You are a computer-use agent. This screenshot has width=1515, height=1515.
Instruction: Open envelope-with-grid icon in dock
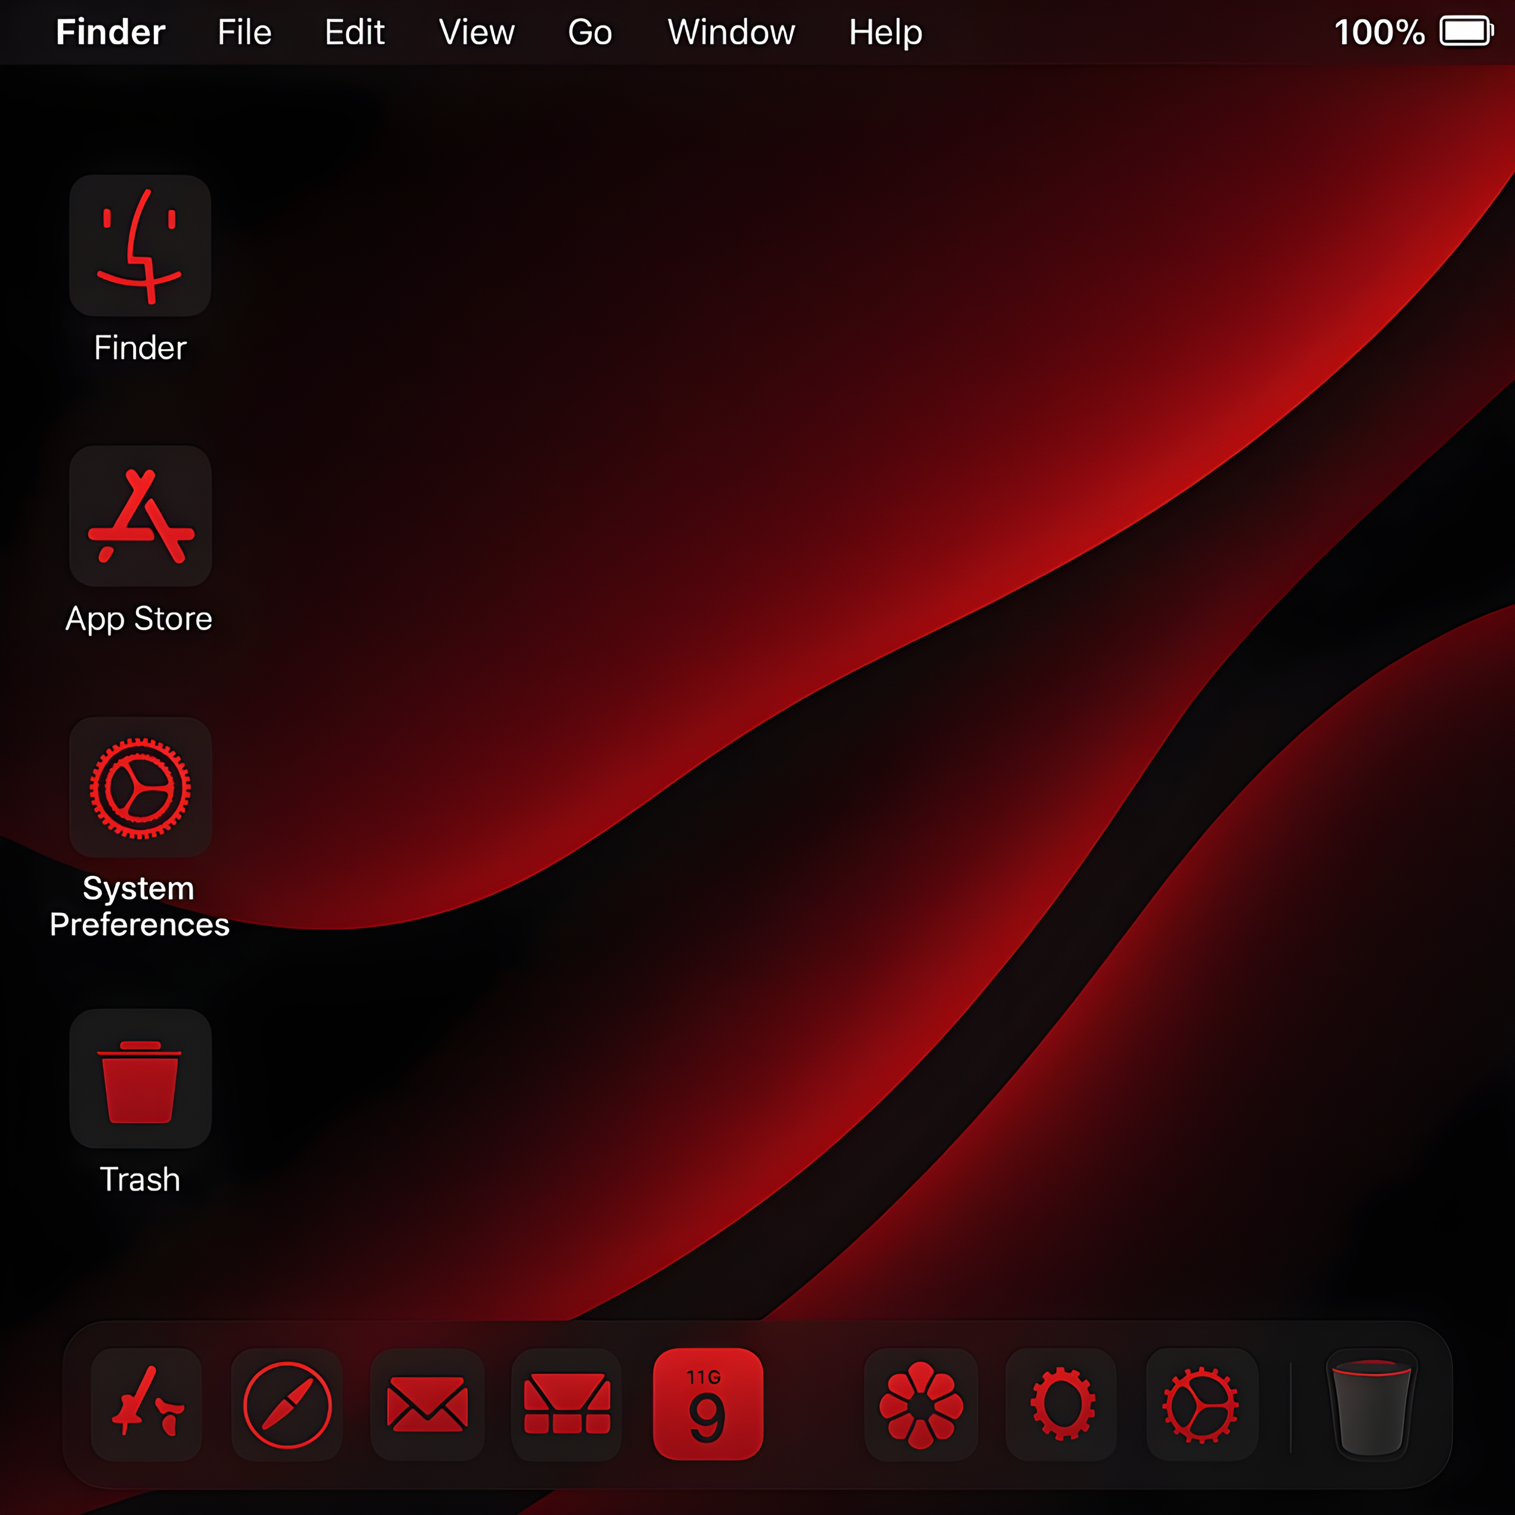(566, 1404)
